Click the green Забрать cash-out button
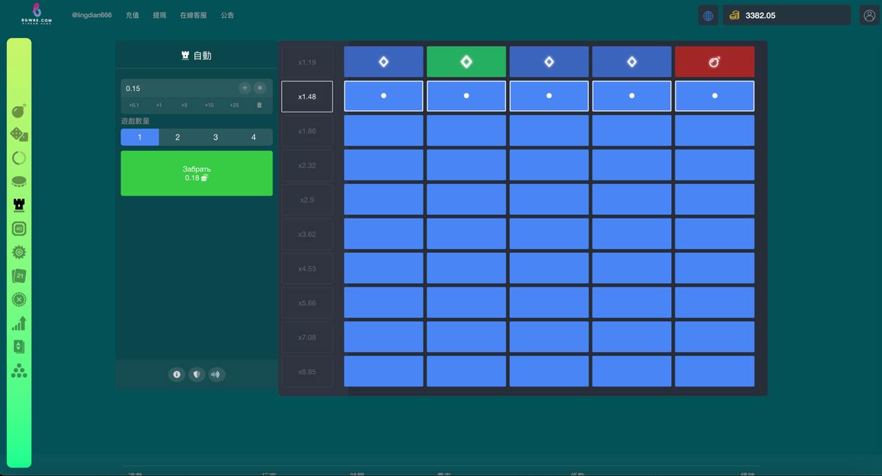882x476 pixels. point(196,174)
